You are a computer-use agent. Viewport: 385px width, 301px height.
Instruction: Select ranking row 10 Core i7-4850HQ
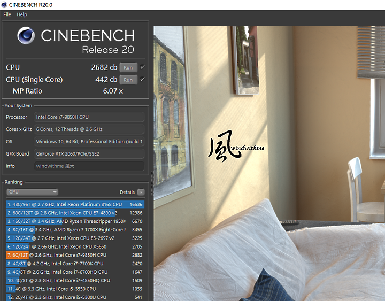(75, 280)
